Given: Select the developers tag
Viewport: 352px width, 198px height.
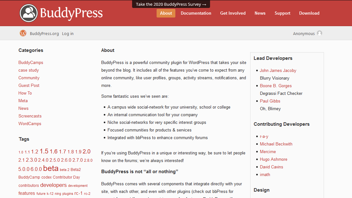Looking at the screenshot, I should [x=53, y=185].
